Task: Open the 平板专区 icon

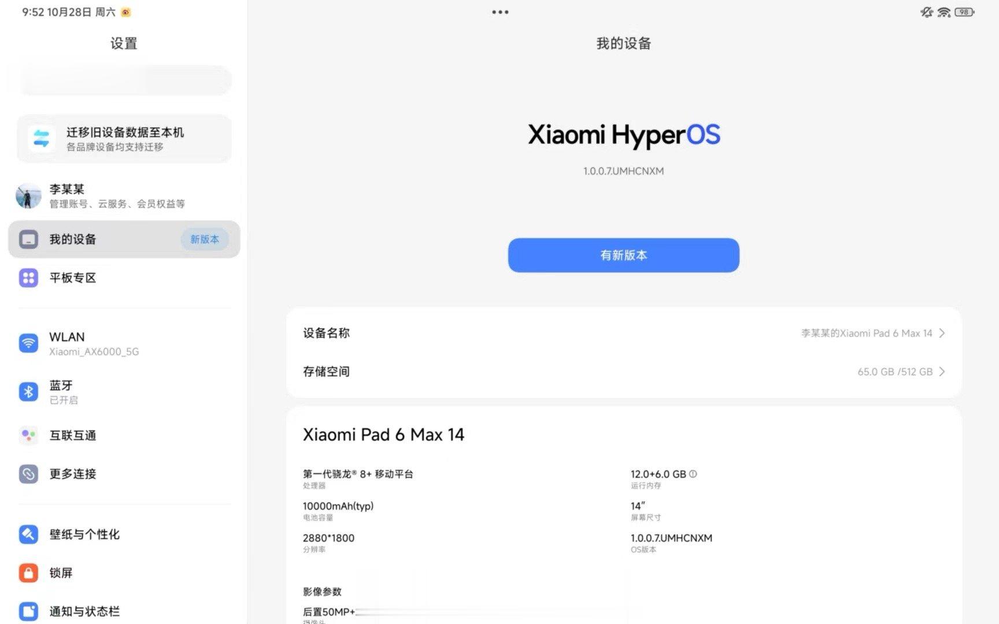Action: (x=28, y=278)
